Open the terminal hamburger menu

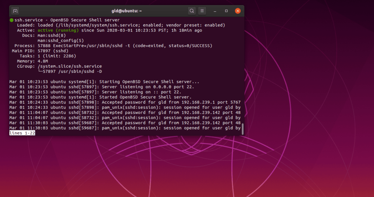pyautogui.click(x=202, y=11)
